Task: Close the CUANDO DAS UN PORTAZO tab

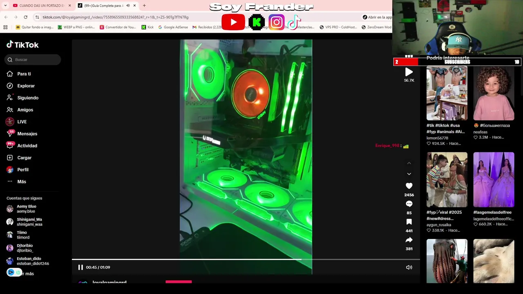Action: [69, 6]
